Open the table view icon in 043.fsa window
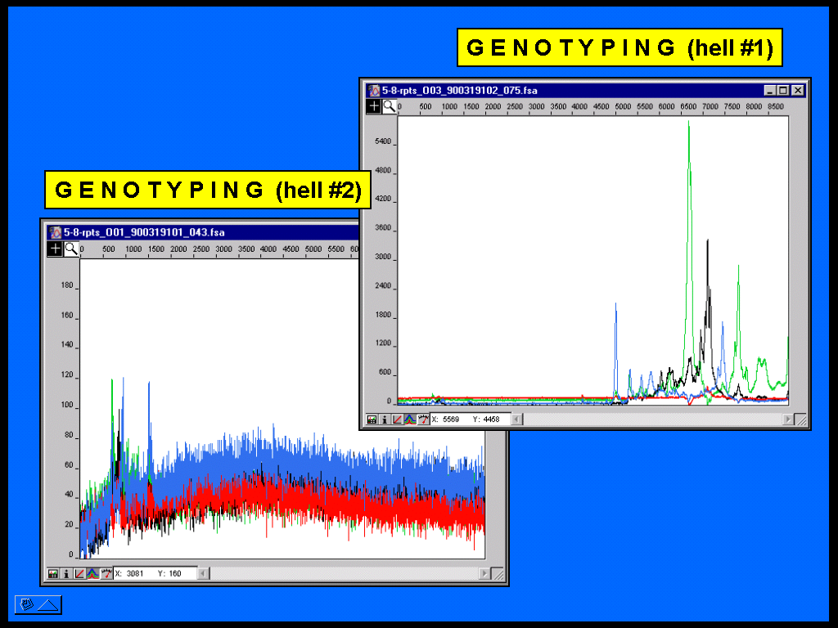838x628 pixels. (x=53, y=574)
